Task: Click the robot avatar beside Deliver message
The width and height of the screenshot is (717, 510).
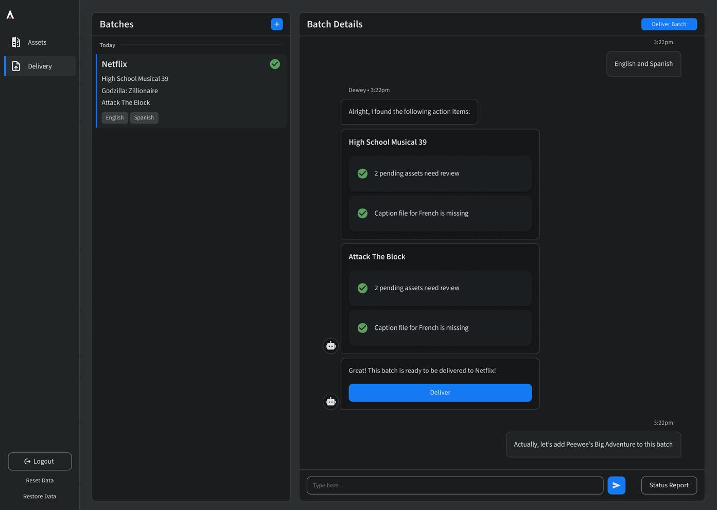Action: (x=330, y=401)
